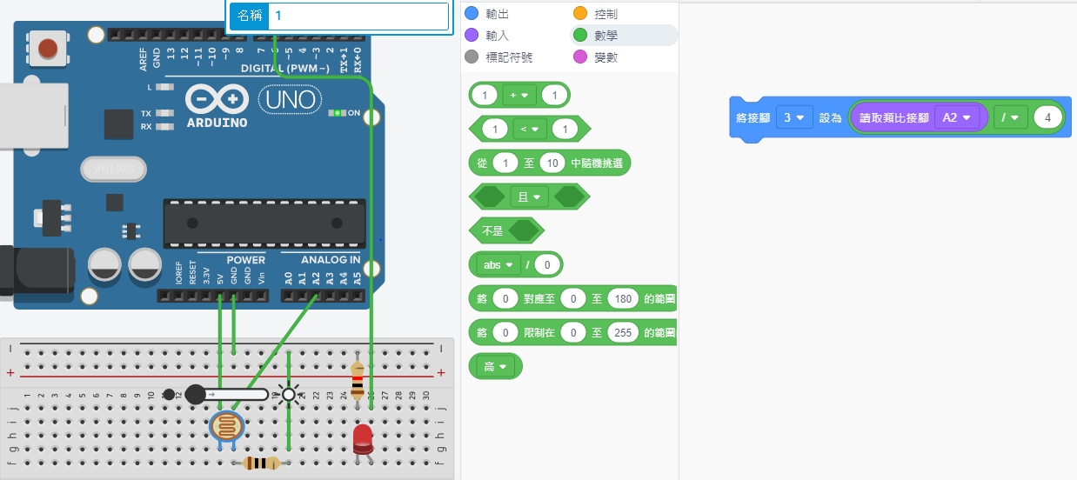Select the red LED component
This screenshot has height=480, width=1077.
pos(363,437)
